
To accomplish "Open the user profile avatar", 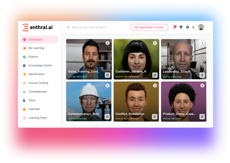I will 201,27.
